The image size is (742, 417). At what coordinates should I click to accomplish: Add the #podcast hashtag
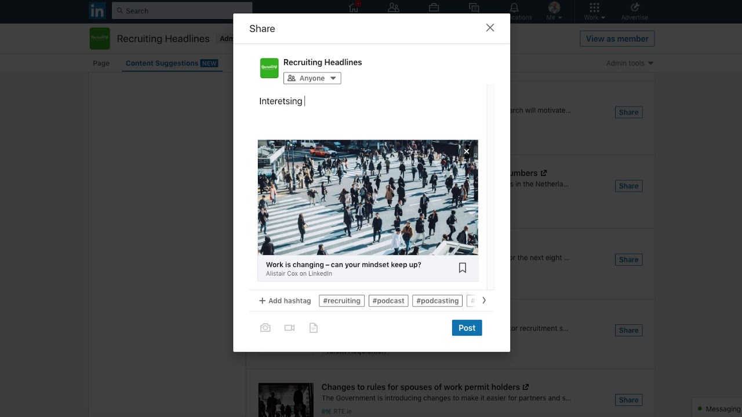388,301
